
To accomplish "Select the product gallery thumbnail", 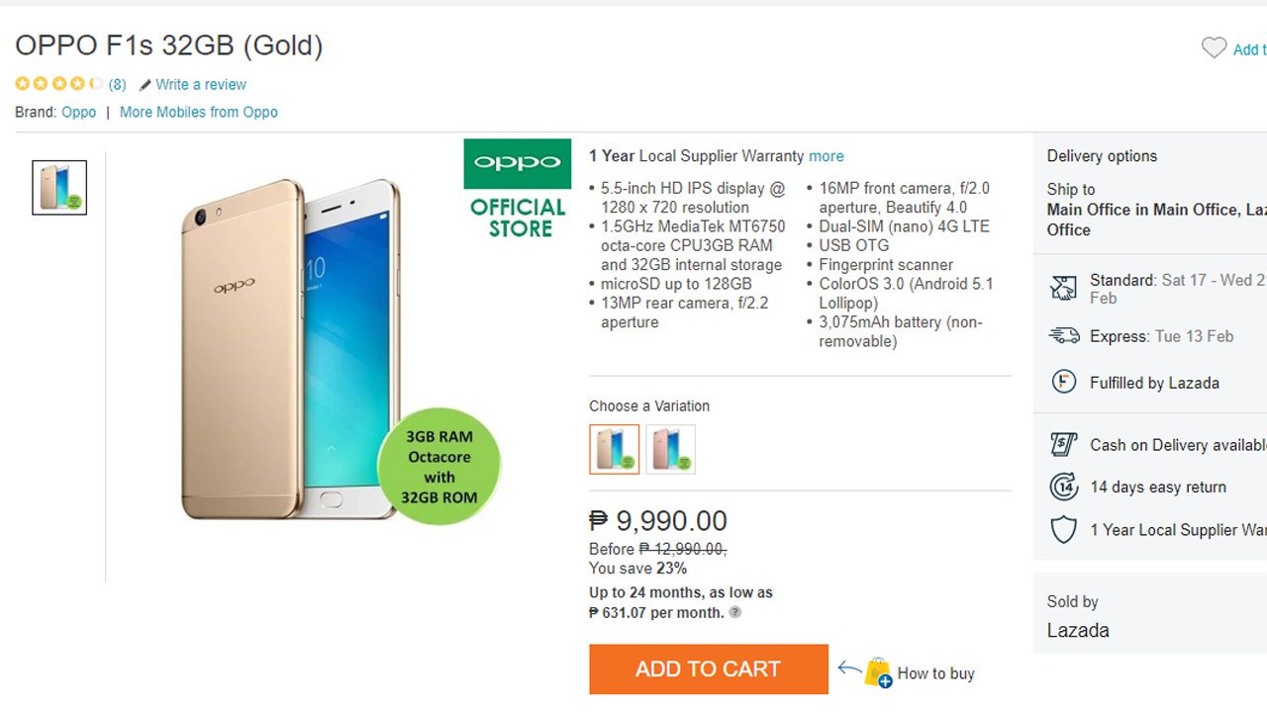I will (x=58, y=186).
